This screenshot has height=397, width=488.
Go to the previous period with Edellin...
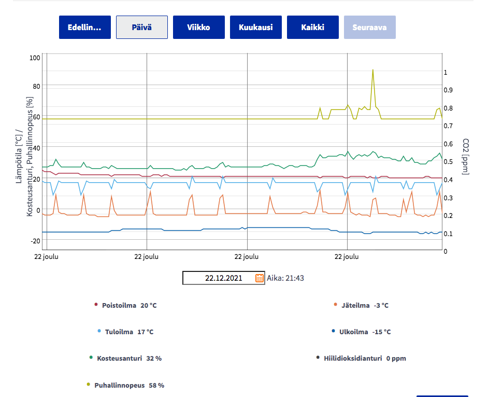(x=85, y=27)
